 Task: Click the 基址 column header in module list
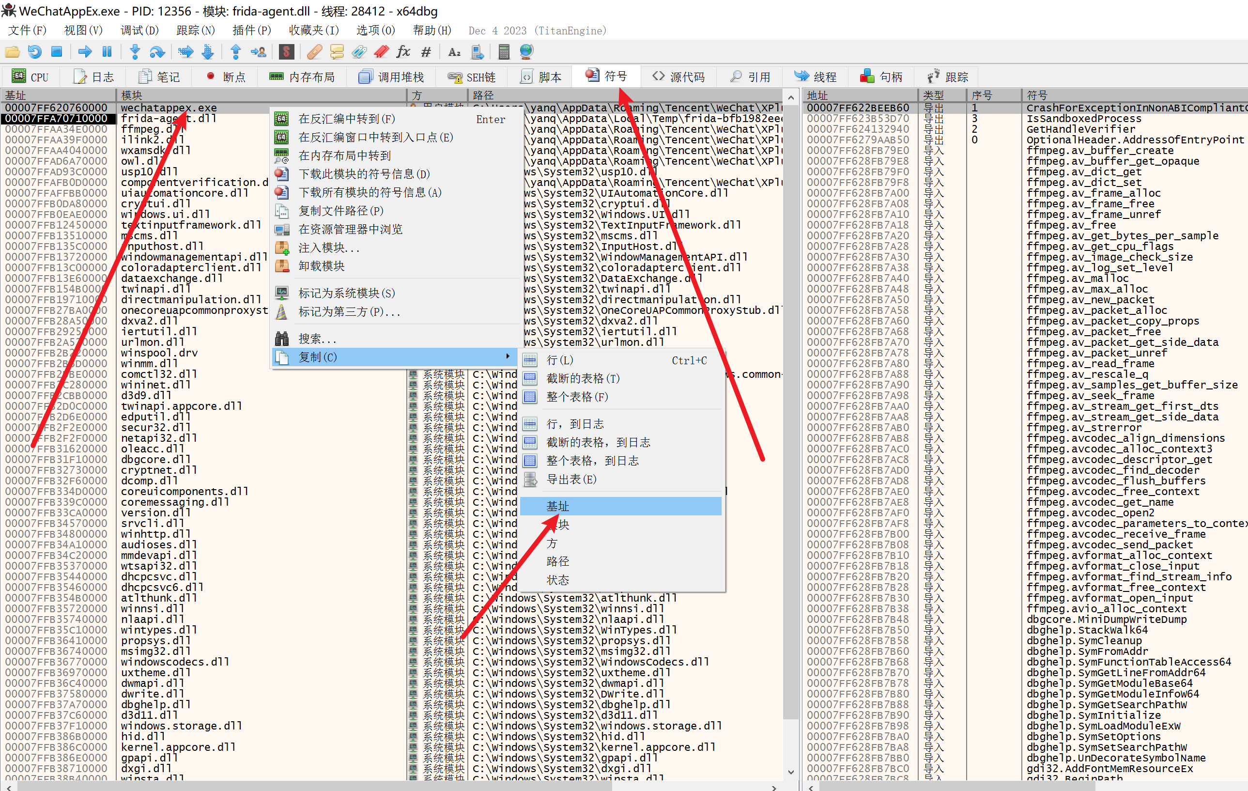click(58, 95)
